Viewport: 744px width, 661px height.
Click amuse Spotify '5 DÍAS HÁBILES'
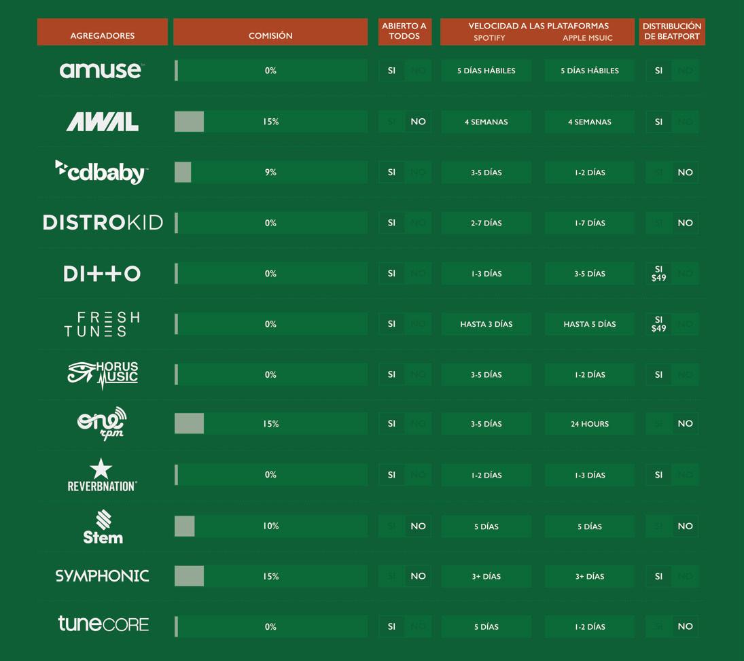point(486,70)
